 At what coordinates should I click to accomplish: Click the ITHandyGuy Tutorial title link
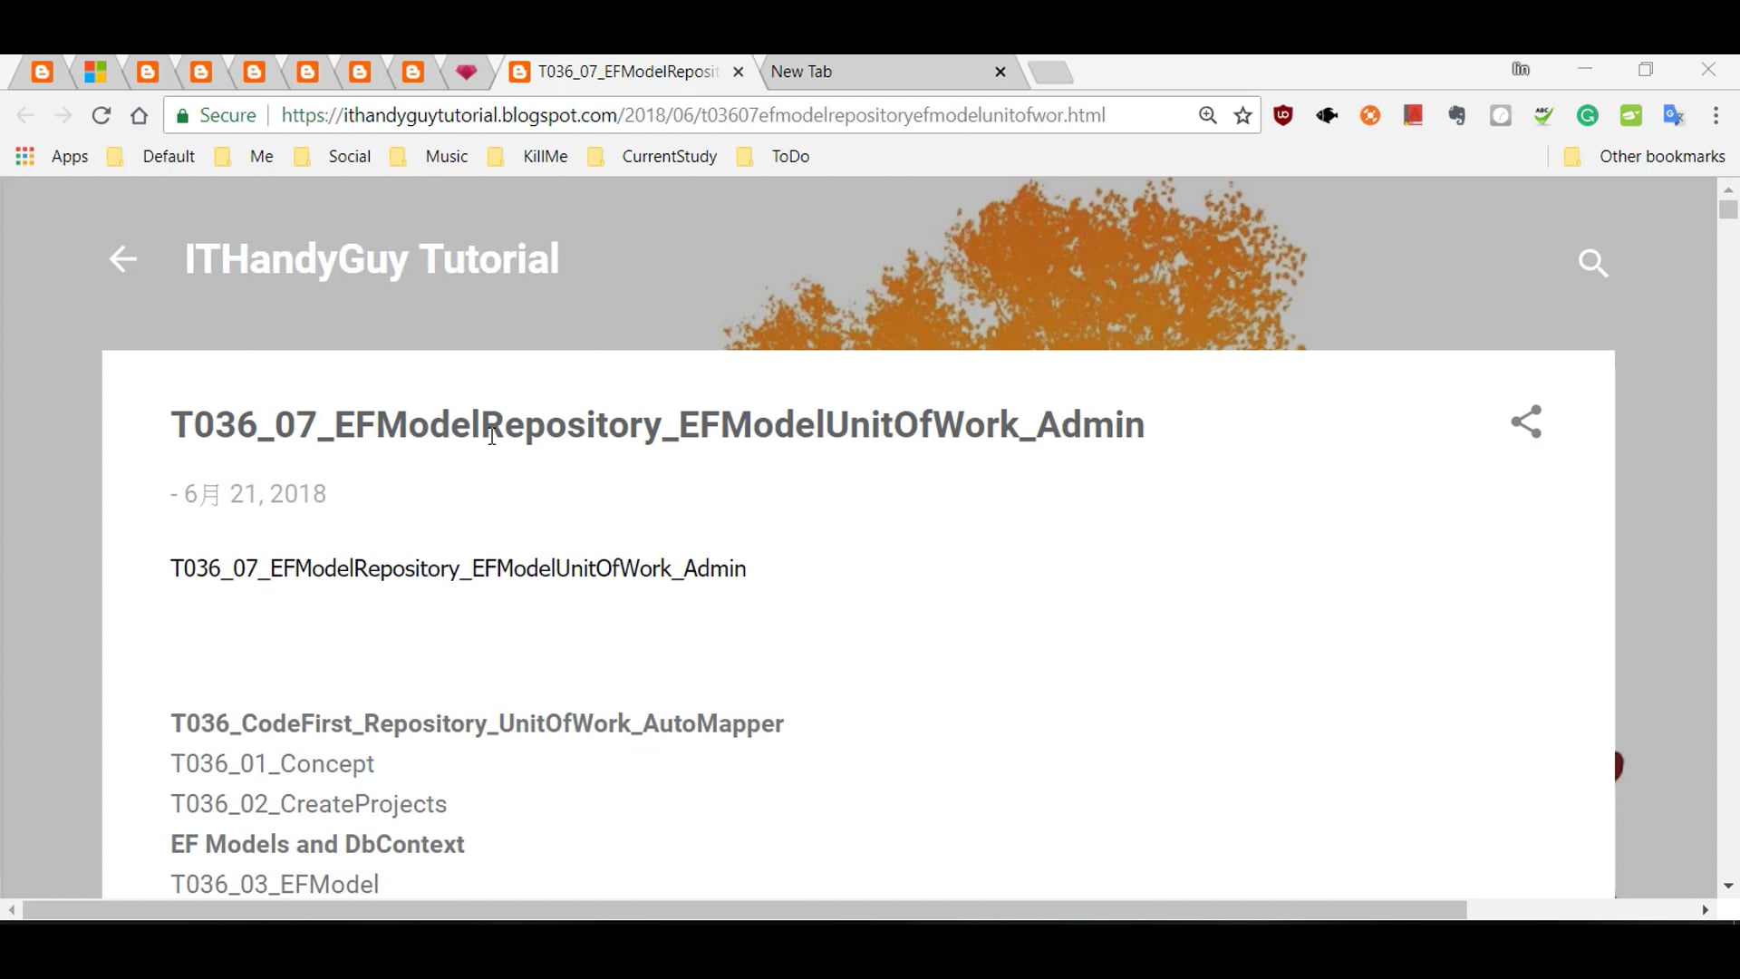372,259
